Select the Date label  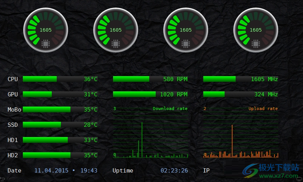click(14, 171)
